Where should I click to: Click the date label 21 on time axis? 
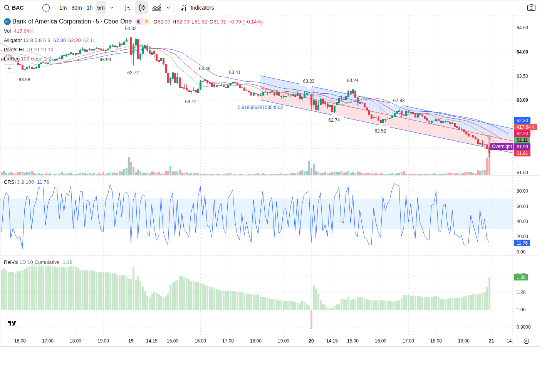pyautogui.click(x=492, y=341)
